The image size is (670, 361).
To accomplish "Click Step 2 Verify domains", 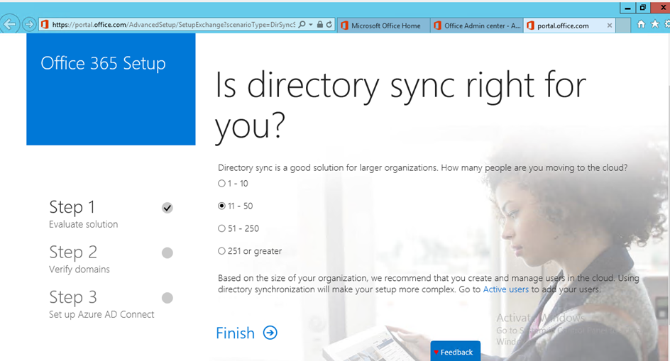I will (79, 259).
